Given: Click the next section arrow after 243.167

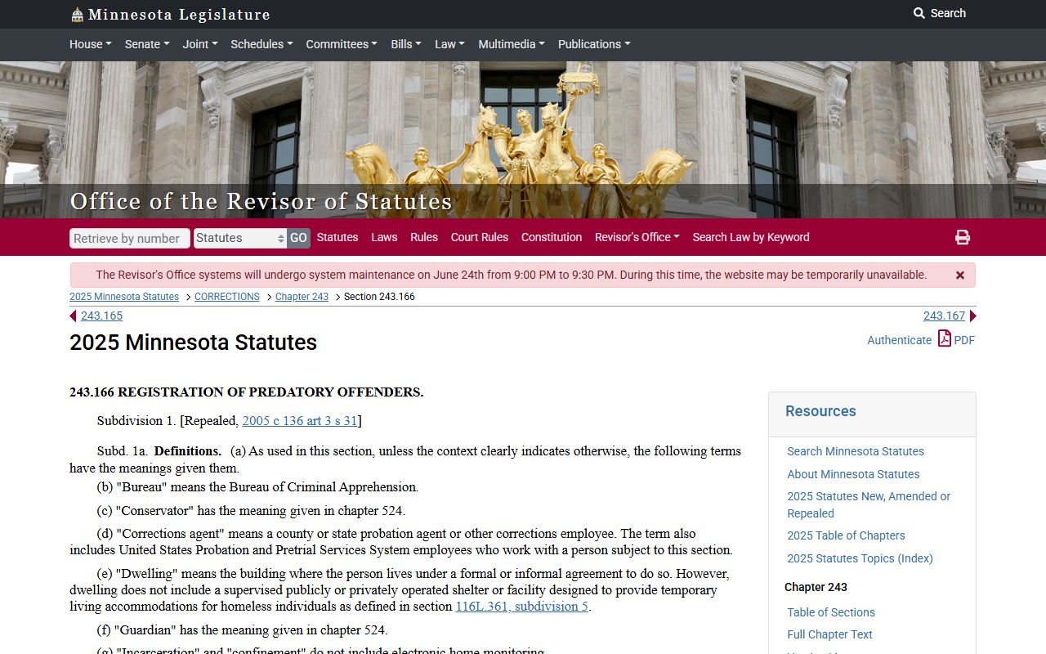Looking at the screenshot, I should [x=972, y=316].
